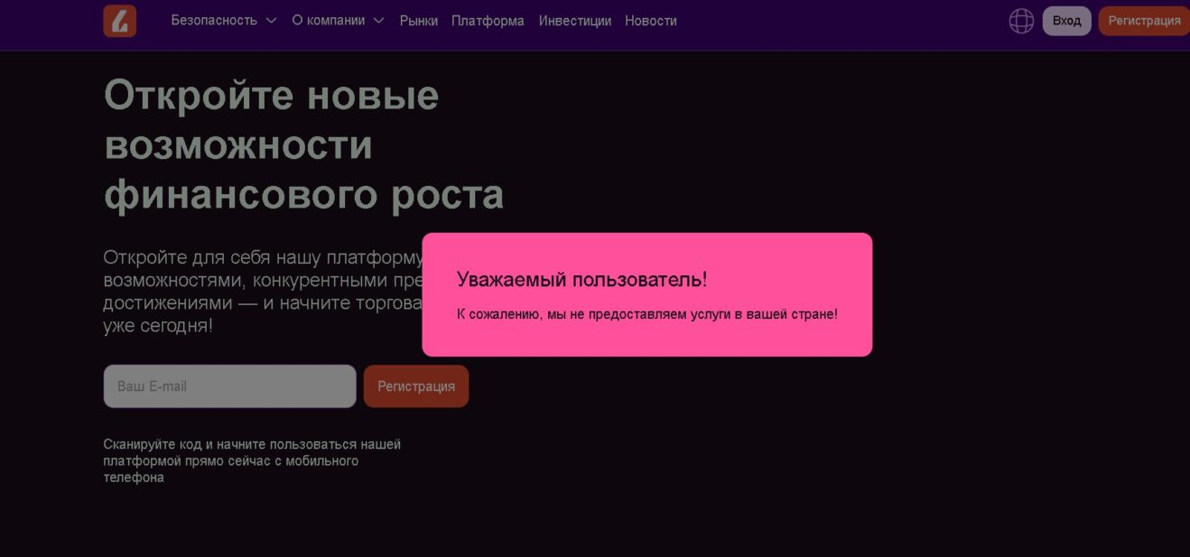
Task: Click the header Регистрация button
Action: (x=1143, y=21)
